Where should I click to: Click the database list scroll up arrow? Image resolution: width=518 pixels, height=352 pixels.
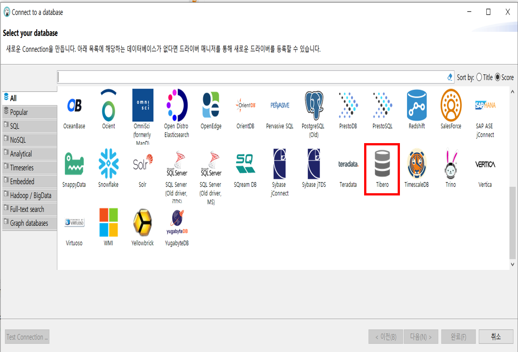pos(512,92)
